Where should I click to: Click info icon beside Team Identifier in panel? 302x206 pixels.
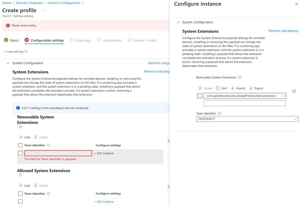click(220, 114)
